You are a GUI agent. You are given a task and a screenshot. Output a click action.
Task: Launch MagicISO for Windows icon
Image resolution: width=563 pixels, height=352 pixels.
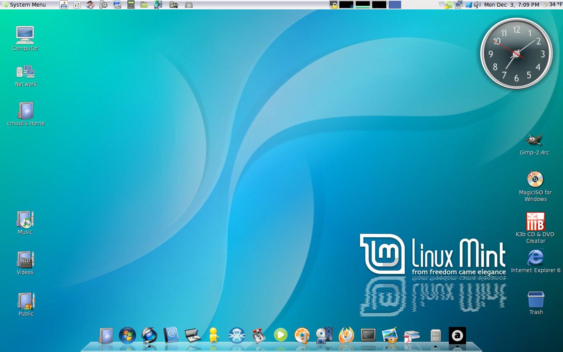(535, 187)
